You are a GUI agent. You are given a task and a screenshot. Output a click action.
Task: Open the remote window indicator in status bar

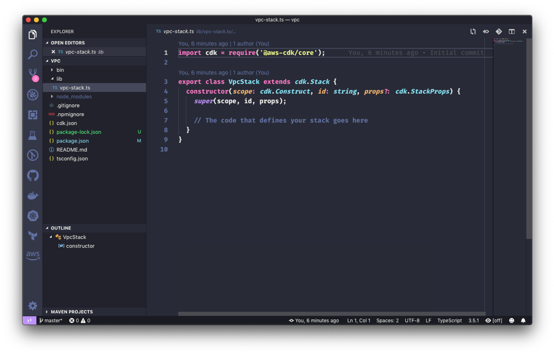[29, 320]
